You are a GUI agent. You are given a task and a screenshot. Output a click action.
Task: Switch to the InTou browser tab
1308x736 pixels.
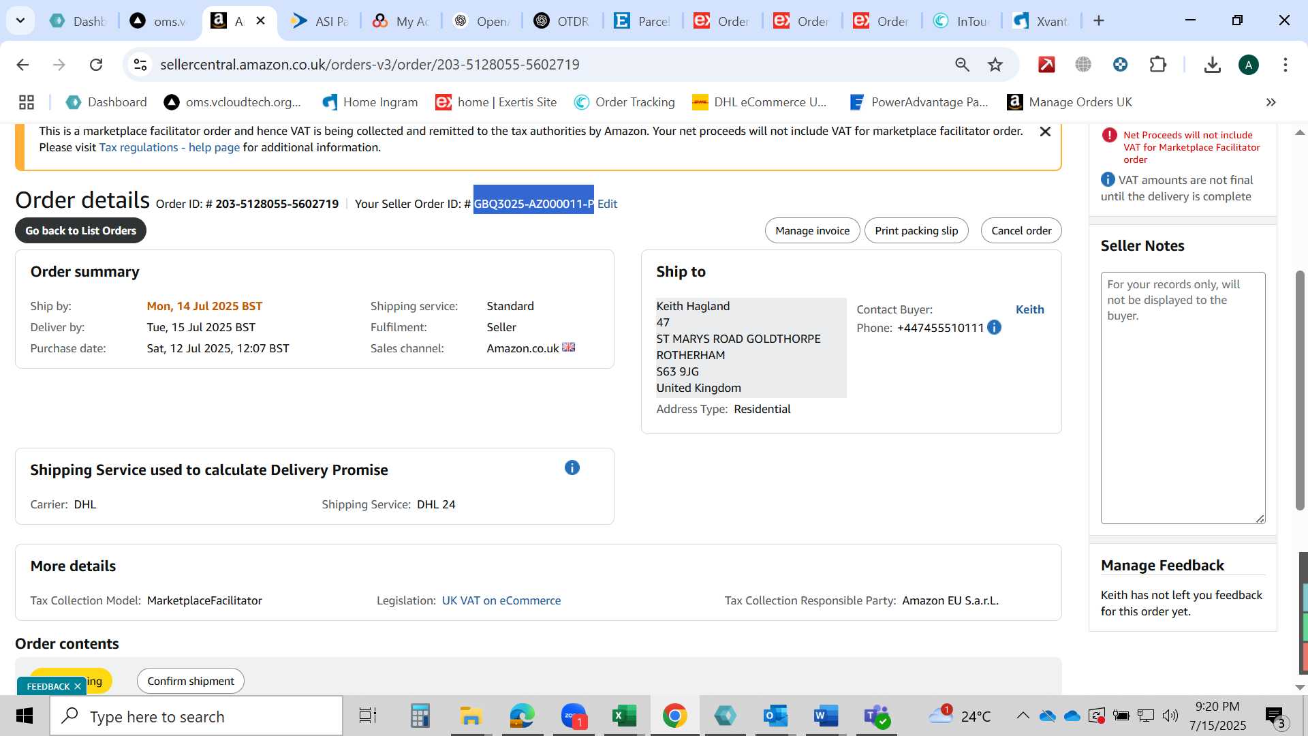point(961,21)
